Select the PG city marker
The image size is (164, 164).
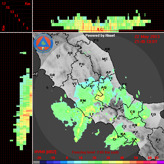click(81, 66)
